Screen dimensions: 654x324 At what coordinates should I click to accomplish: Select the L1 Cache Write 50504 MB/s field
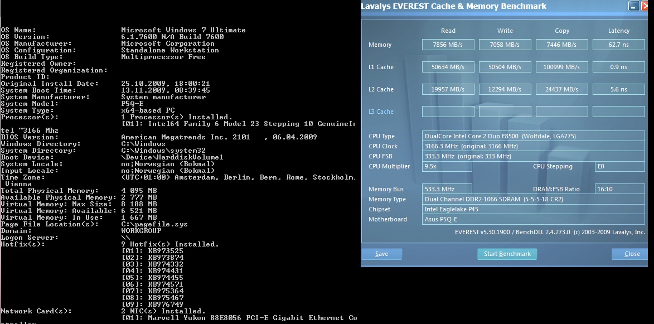coord(505,67)
